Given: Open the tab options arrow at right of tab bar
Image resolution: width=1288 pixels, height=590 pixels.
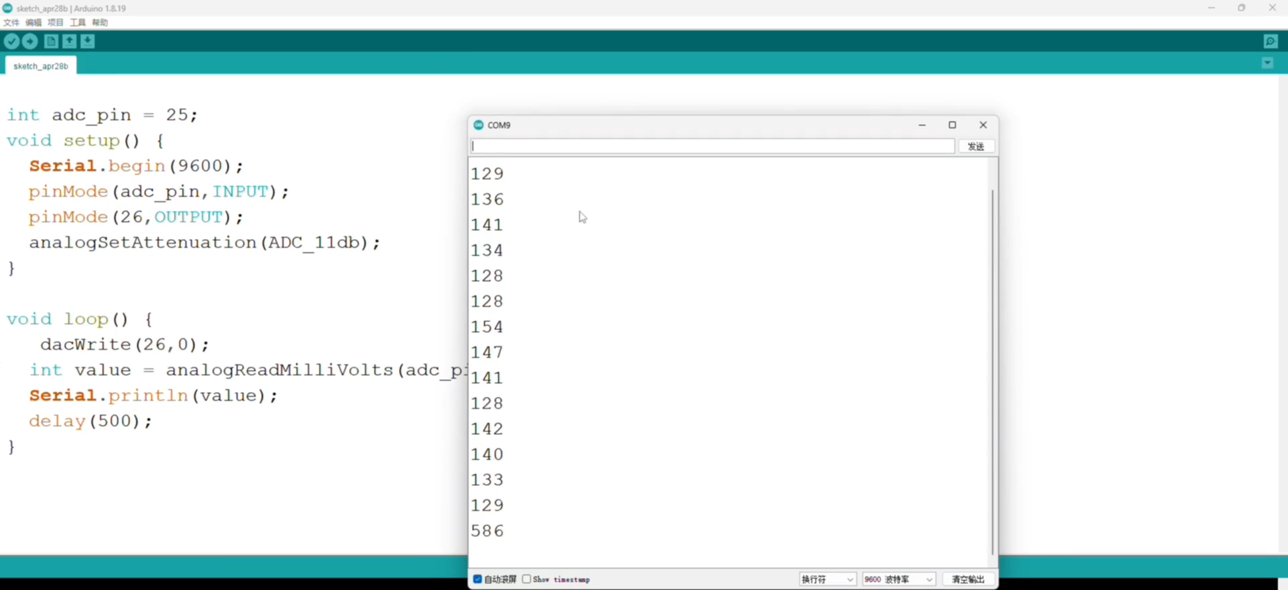Looking at the screenshot, I should coord(1267,63).
